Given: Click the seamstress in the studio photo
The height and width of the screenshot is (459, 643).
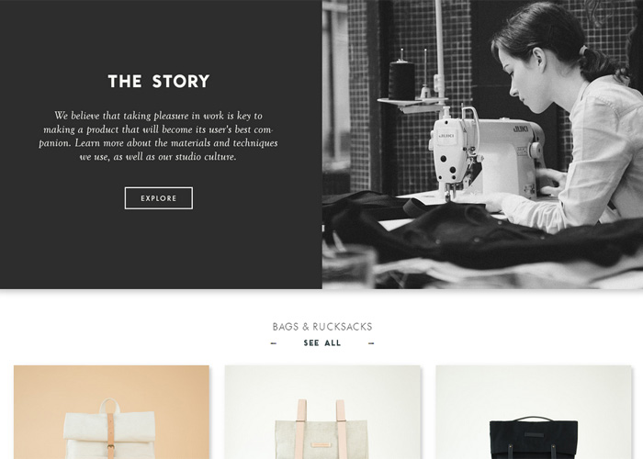Looking at the screenshot, I should click(568, 118).
